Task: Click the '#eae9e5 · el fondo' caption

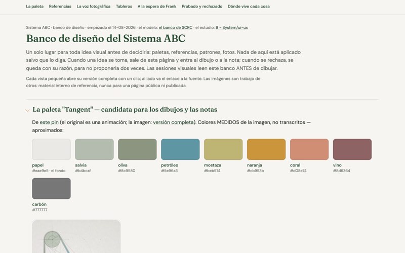Action: (49, 171)
